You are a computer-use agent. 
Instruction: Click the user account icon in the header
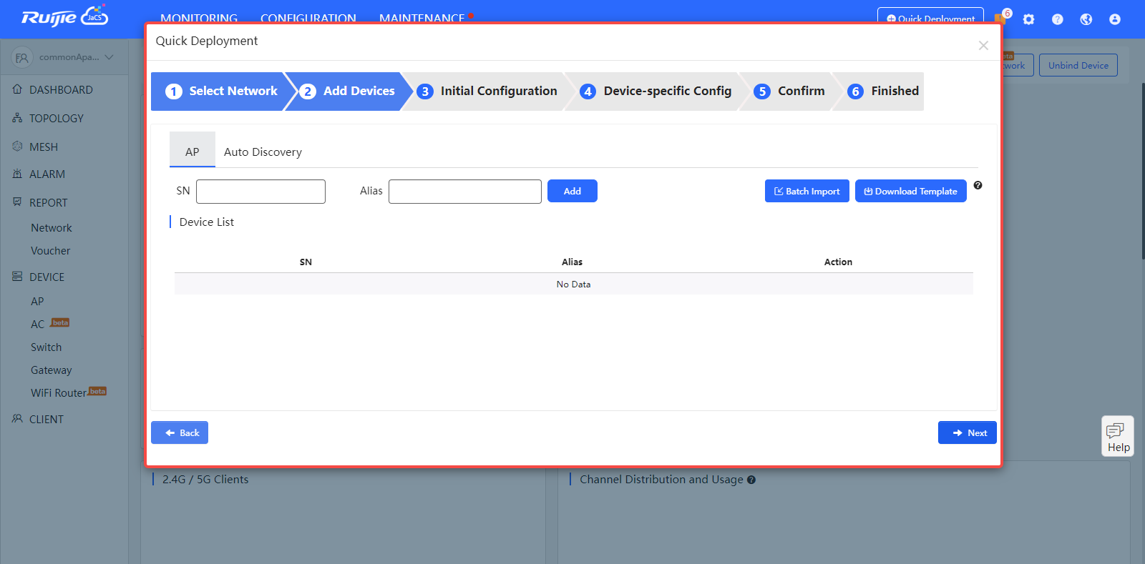pyautogui.click(x=1114, y=19)
